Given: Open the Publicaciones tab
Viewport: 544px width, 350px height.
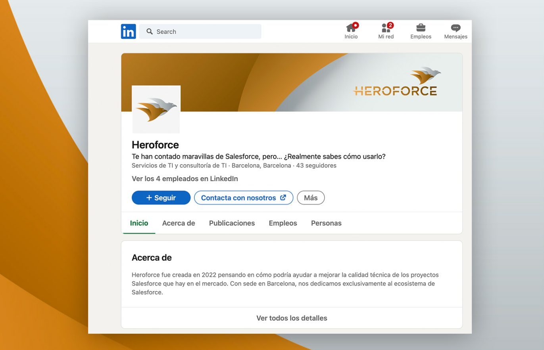Looking at the screenshot, I should click(232, 223).
